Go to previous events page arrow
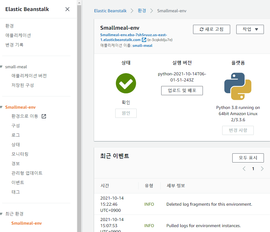 point(244,169)
